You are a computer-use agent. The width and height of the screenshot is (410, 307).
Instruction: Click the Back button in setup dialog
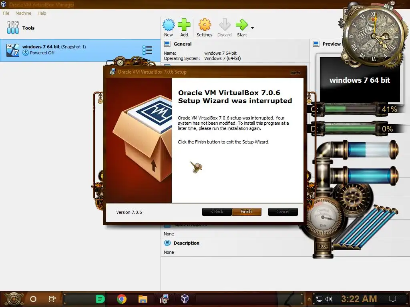pos(217,212)
